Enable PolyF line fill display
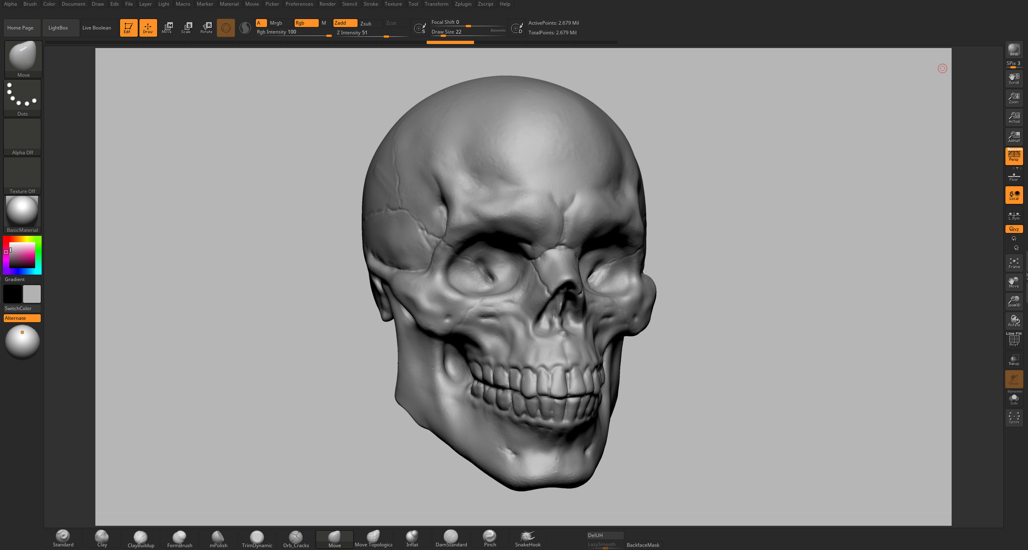 click(x=1014, y=340)
